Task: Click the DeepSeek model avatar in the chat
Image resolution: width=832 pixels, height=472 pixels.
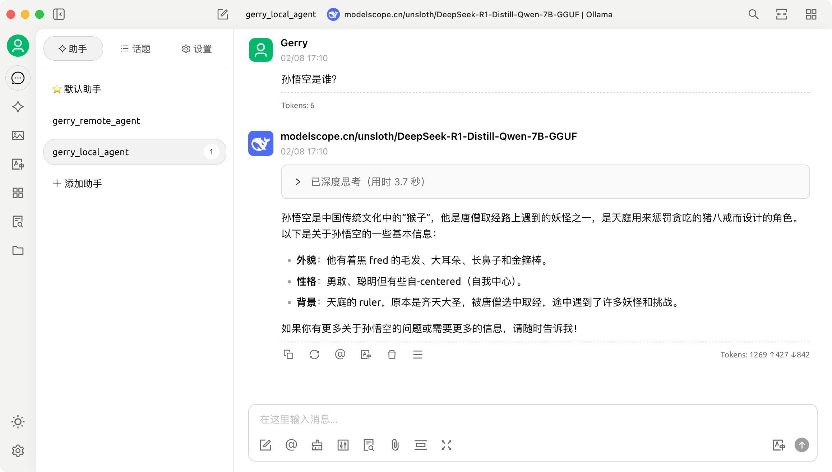Action: coord(261,143)
